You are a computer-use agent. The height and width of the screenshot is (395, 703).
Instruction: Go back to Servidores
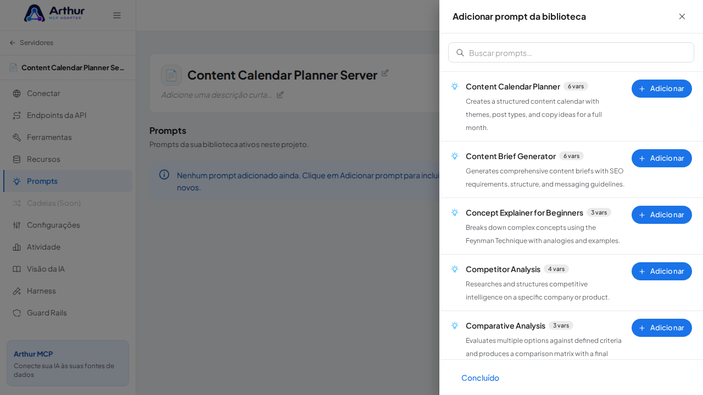click(31, 43)
